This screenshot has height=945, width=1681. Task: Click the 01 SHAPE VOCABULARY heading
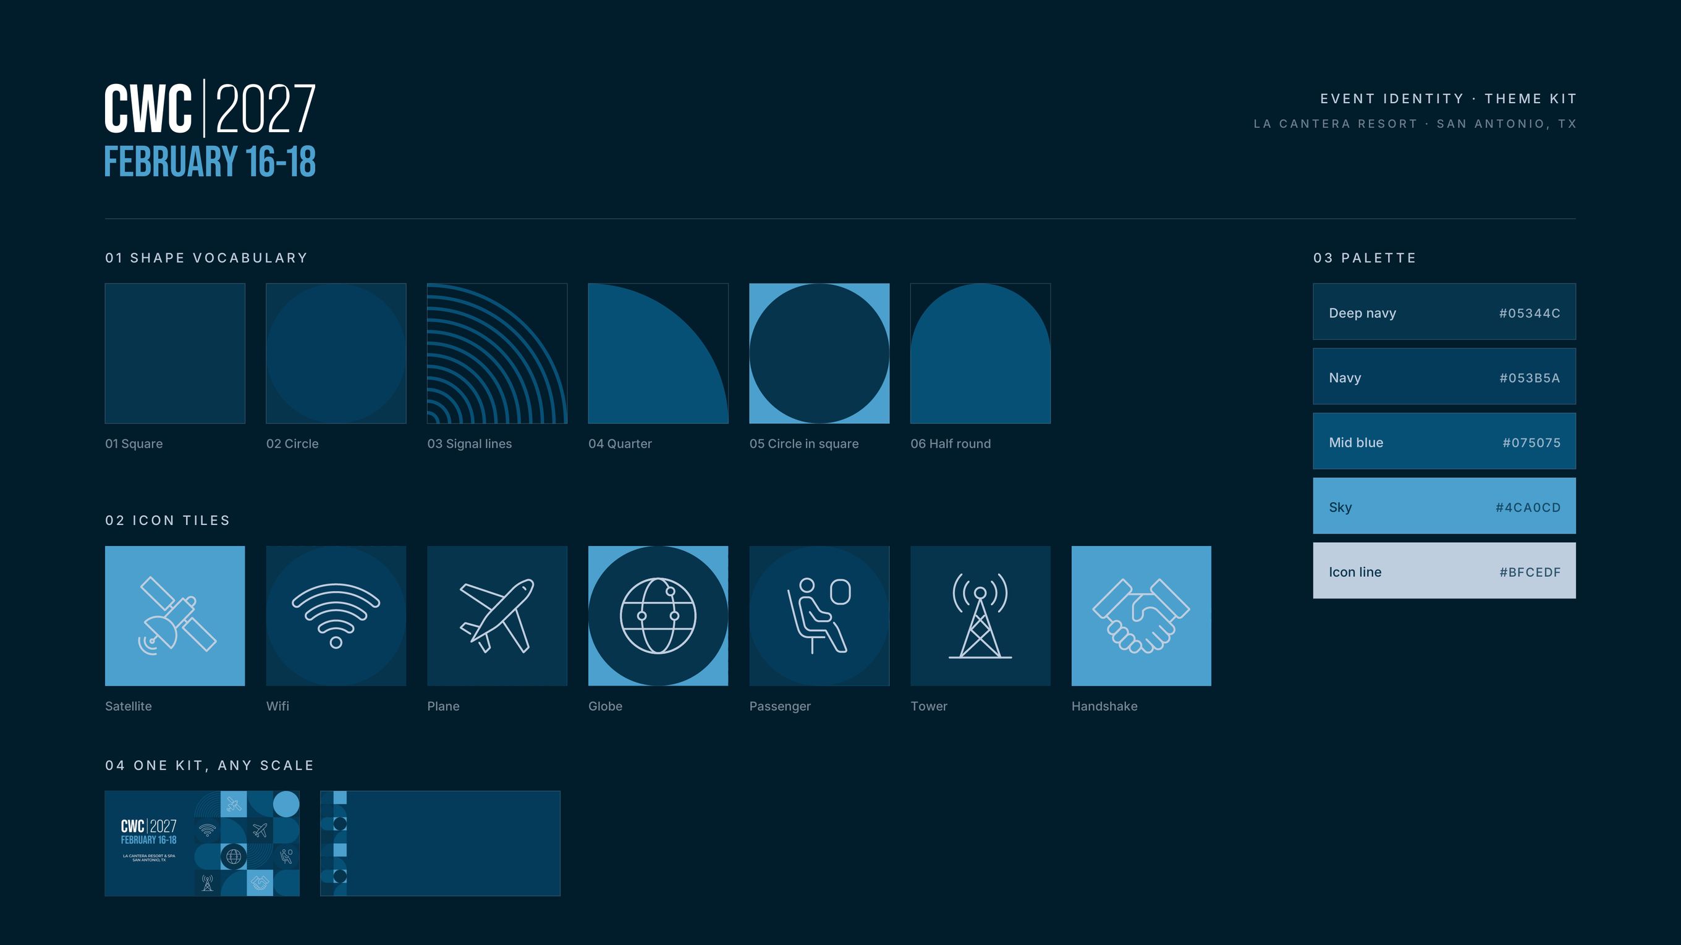click(206, 258)
